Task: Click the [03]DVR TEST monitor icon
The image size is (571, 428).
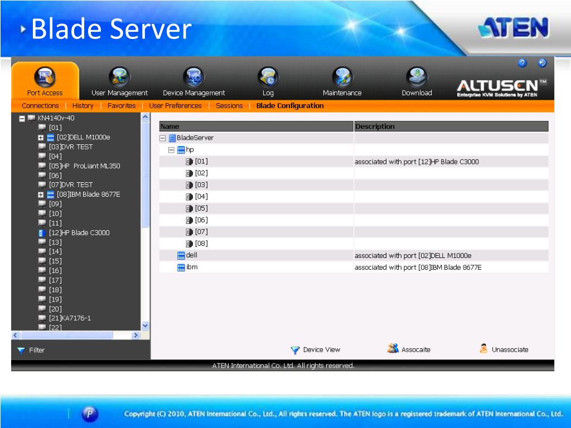Action: tap(42, 147)
